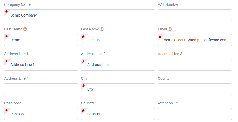
Task: Click the Country input field
Action: [118, 114]
